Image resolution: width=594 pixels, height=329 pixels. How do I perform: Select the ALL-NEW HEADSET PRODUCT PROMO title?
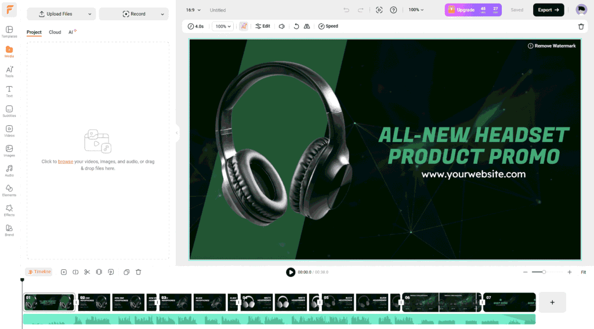pos(473,145)
